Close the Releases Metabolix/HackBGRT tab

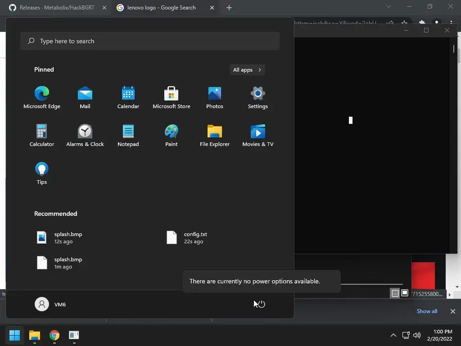104,8
